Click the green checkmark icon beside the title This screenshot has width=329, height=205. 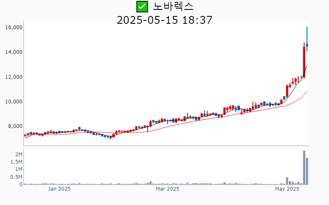pos(142,7)
